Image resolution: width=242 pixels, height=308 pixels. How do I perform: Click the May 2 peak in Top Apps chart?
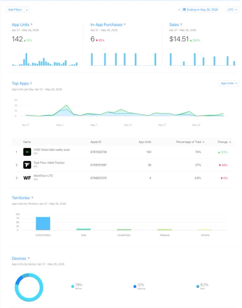click(x=67, y=105)
